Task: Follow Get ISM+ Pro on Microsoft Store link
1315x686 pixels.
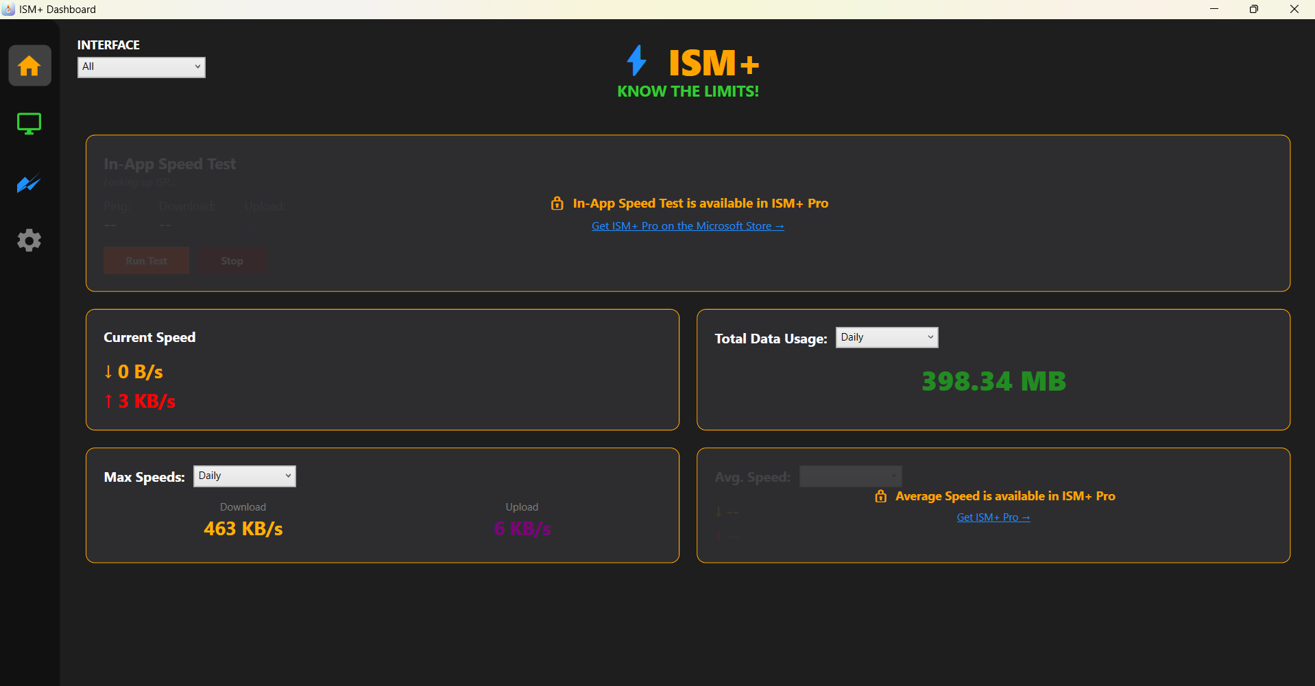Action: click(x=688, y=226)
